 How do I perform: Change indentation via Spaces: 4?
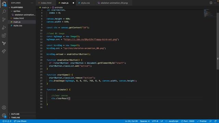pyautogui.click(x=145, y=121)
